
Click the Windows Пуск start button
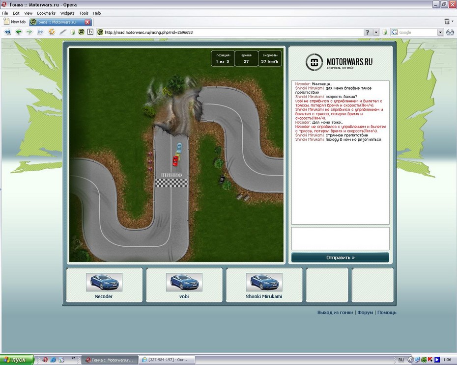click(17, 360)
